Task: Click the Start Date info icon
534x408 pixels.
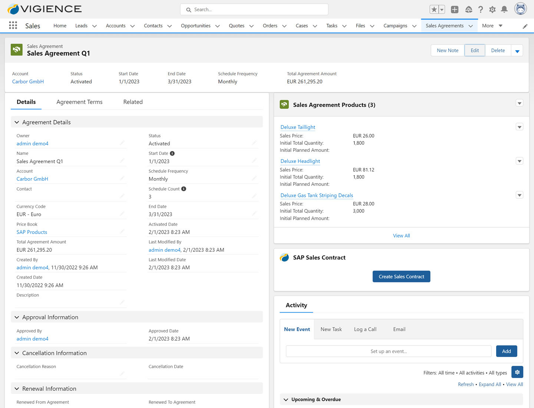Action: (172, 153)
